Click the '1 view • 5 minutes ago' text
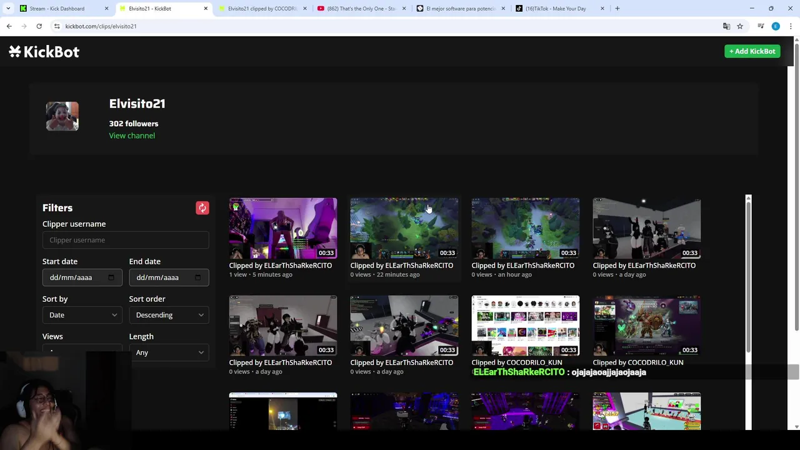The width and height of the screenshot is (800, 450). point(261,274)
